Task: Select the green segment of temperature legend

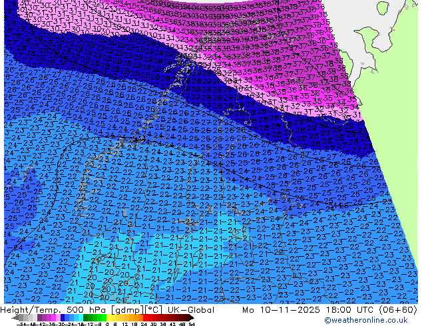Action: [95, 317]
